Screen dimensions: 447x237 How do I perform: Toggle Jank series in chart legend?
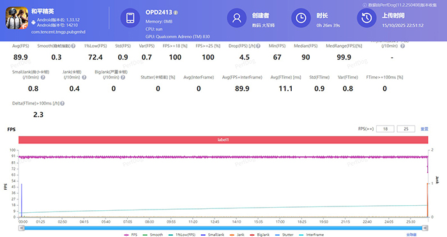[237, 234]
